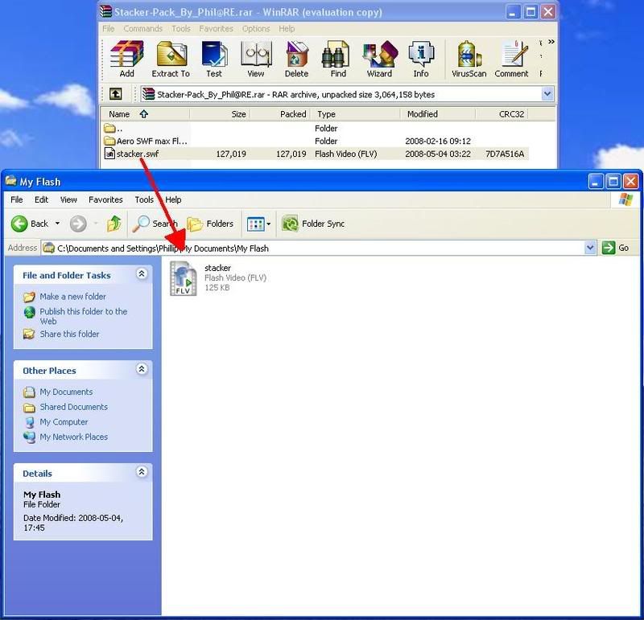Click the Forward arrow in Explorer toolbar
This screenshot has width=644, height=620.
[78, 224]
